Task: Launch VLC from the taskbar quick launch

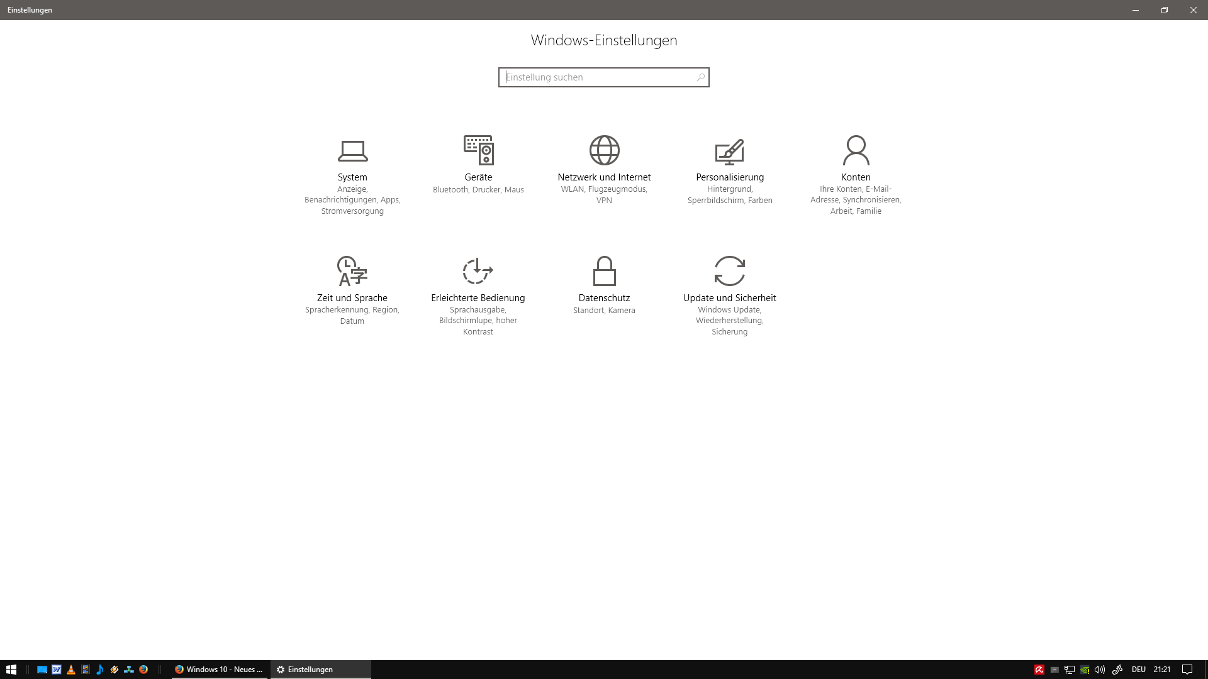Action: click(x=71, y=670)
